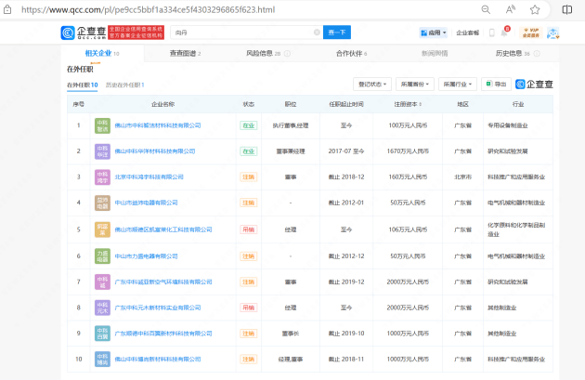Switch to the 历史信息 tab
The width and height of the screenshot is (585, 380).
click(513, 53)
